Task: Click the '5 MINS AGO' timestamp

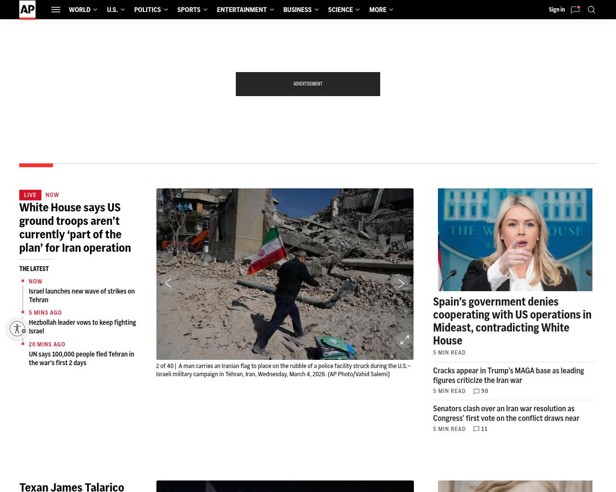Action: tap(45, 313)
